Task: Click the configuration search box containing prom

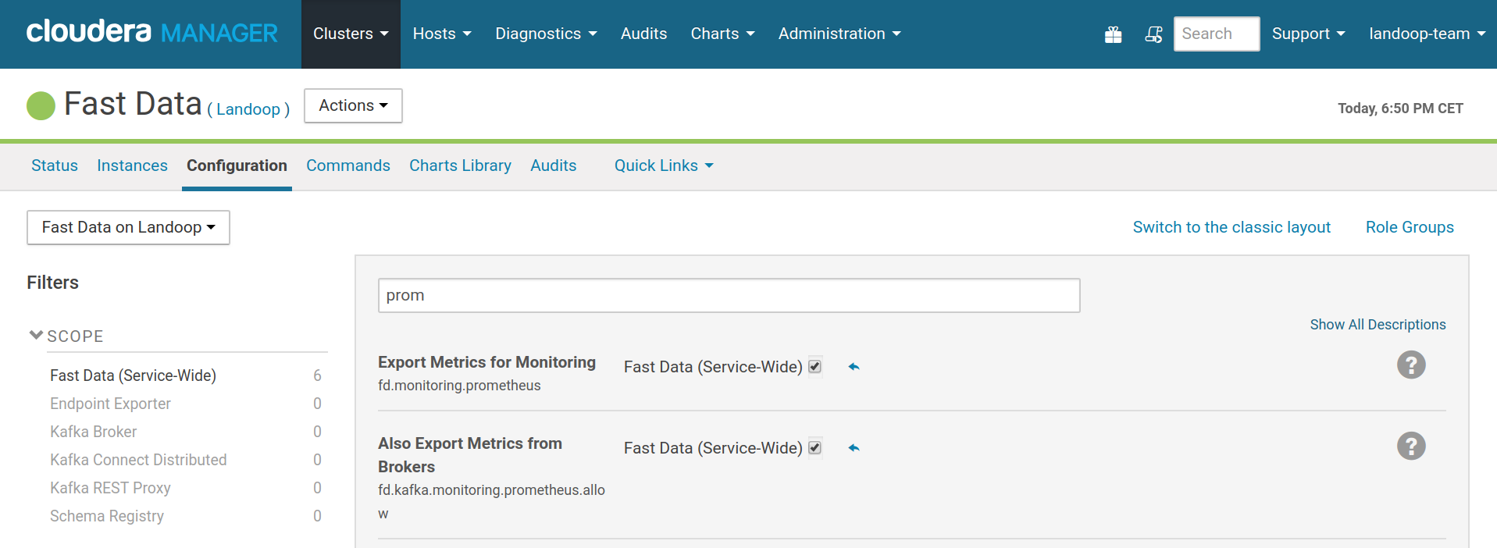Action: pos(729,295)
